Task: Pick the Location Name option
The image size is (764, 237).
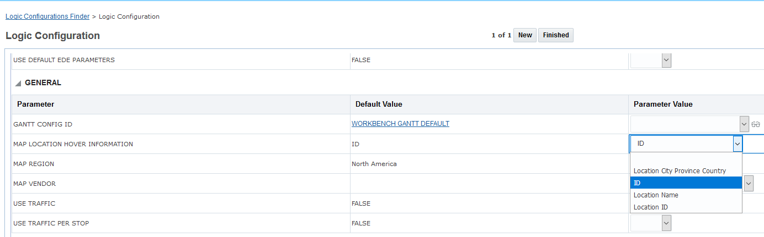Action: (656, 195)
